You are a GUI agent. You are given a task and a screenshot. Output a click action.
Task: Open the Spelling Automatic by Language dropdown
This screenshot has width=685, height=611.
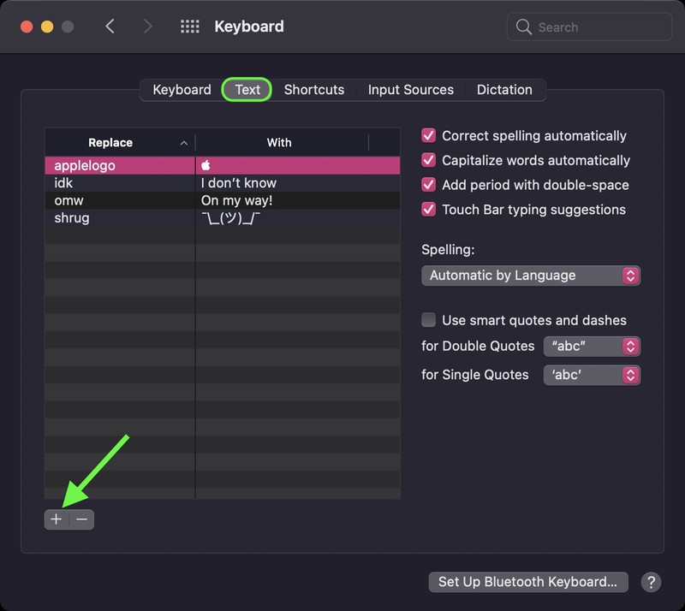tap(531, 276)
